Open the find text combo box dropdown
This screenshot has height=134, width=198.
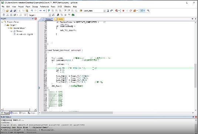click(x=104, y=11)
